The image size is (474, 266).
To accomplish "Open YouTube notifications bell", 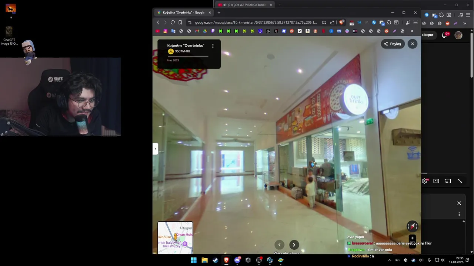I will click(444, 35).
